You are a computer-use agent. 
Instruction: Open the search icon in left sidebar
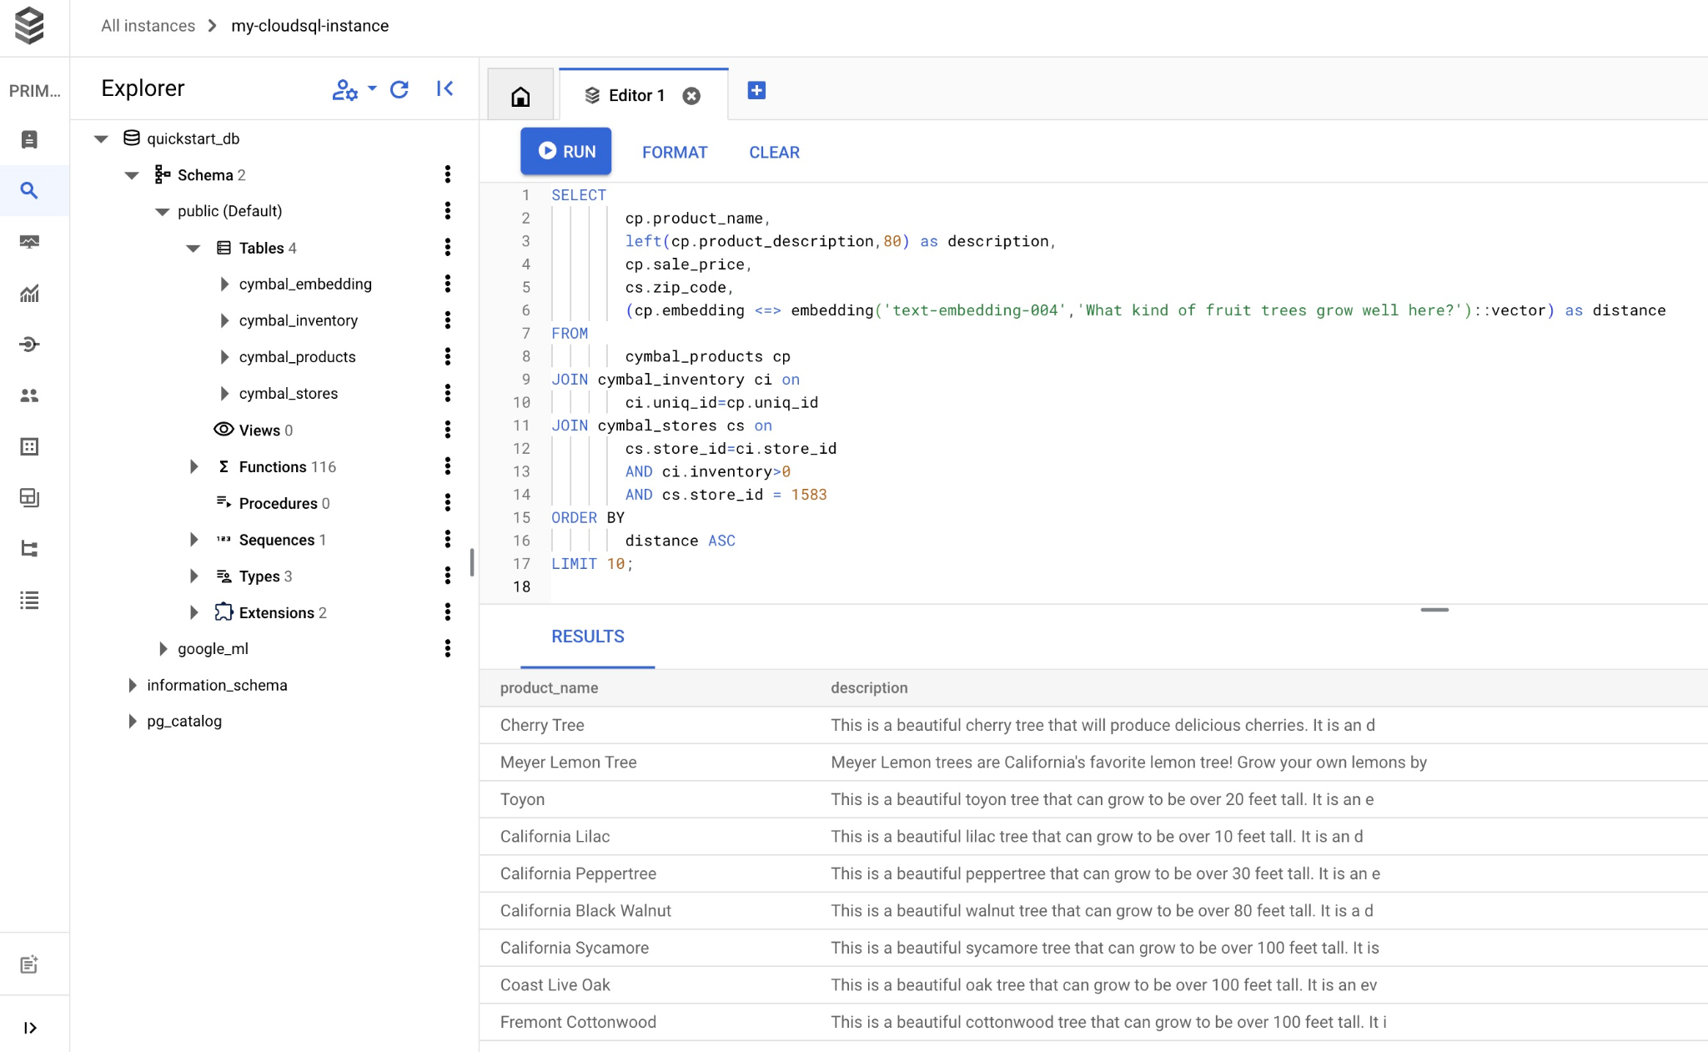[x=29, y=190]
